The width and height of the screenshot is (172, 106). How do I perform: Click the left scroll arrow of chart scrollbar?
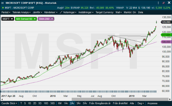click(2, 99)
